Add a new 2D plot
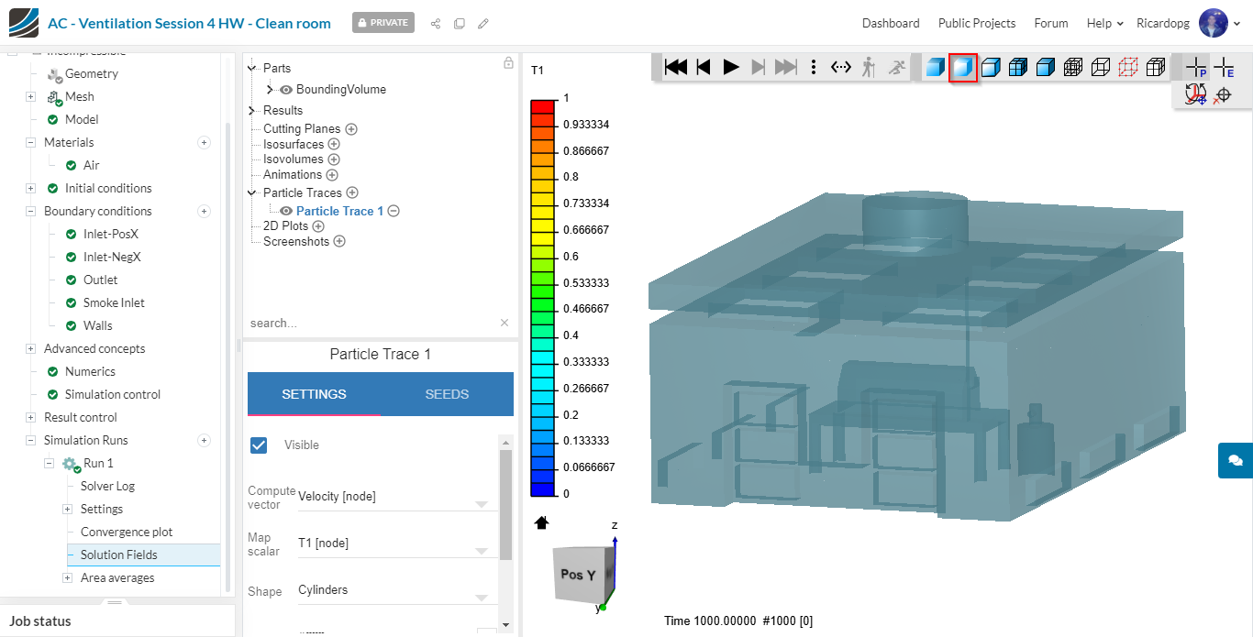 tap(318, 226)
